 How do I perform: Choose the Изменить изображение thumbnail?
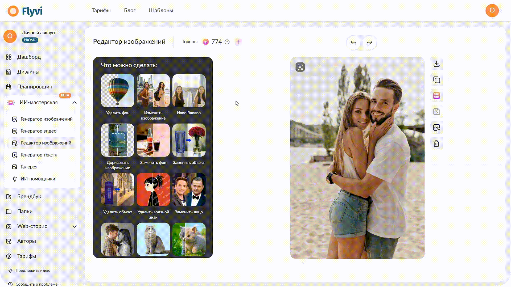[153, 91]
